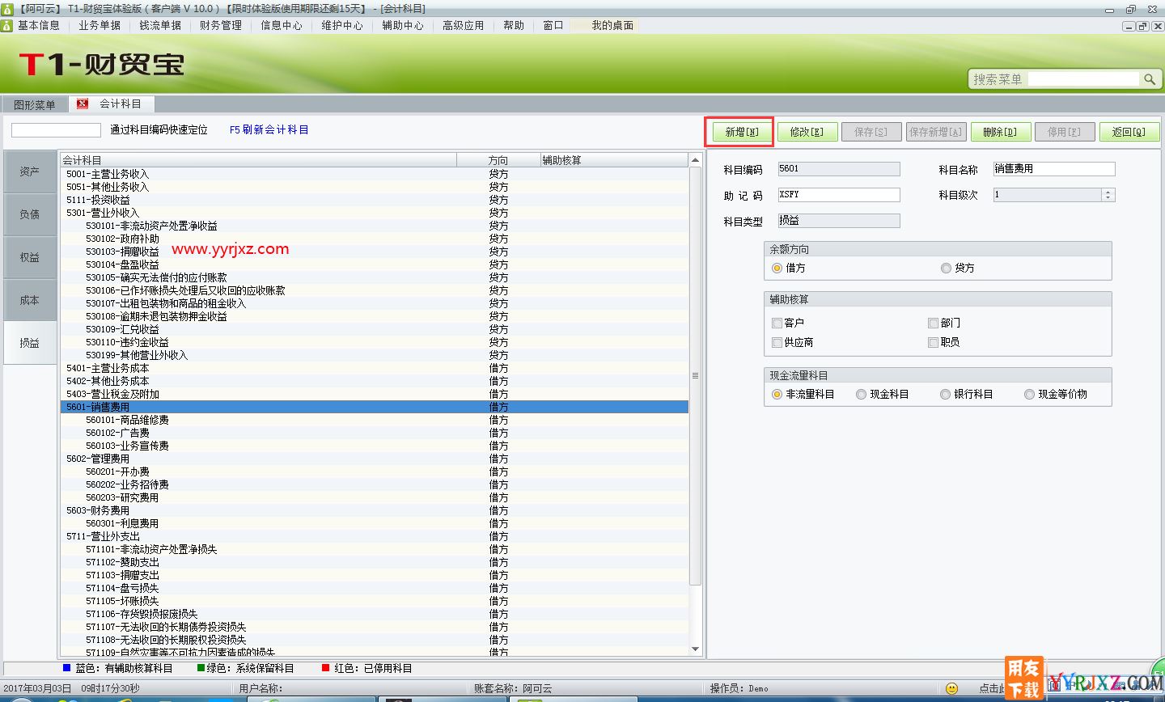
Task: Click the quick locate code input field
Action: 56,129
